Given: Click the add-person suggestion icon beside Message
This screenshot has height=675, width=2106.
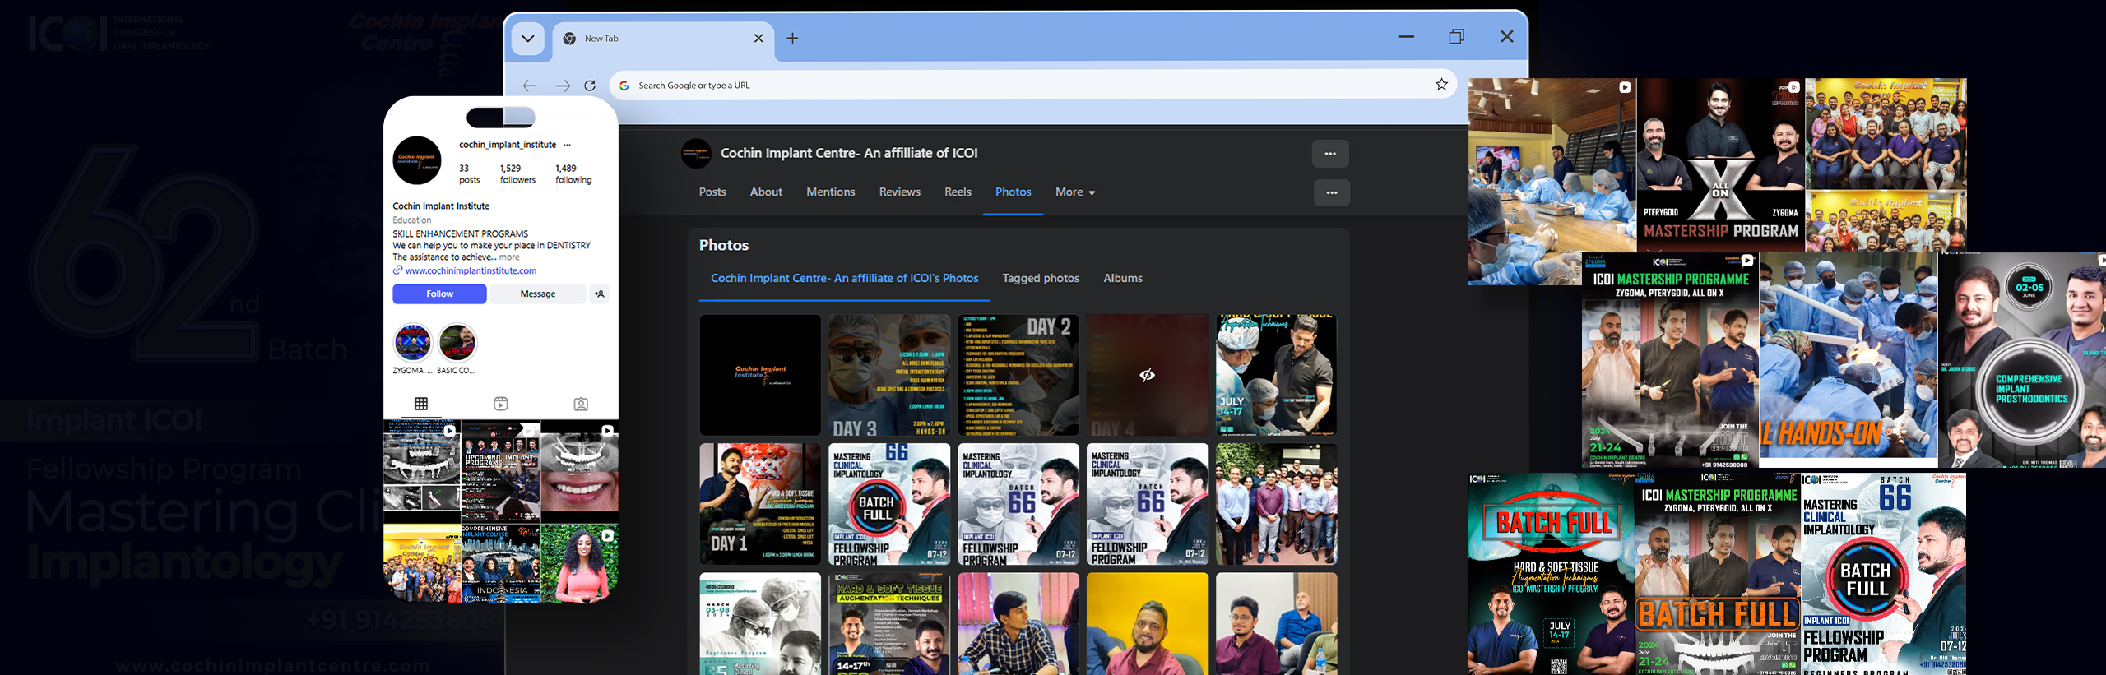Looking at the screenshot, I should [x=600, y=294].
